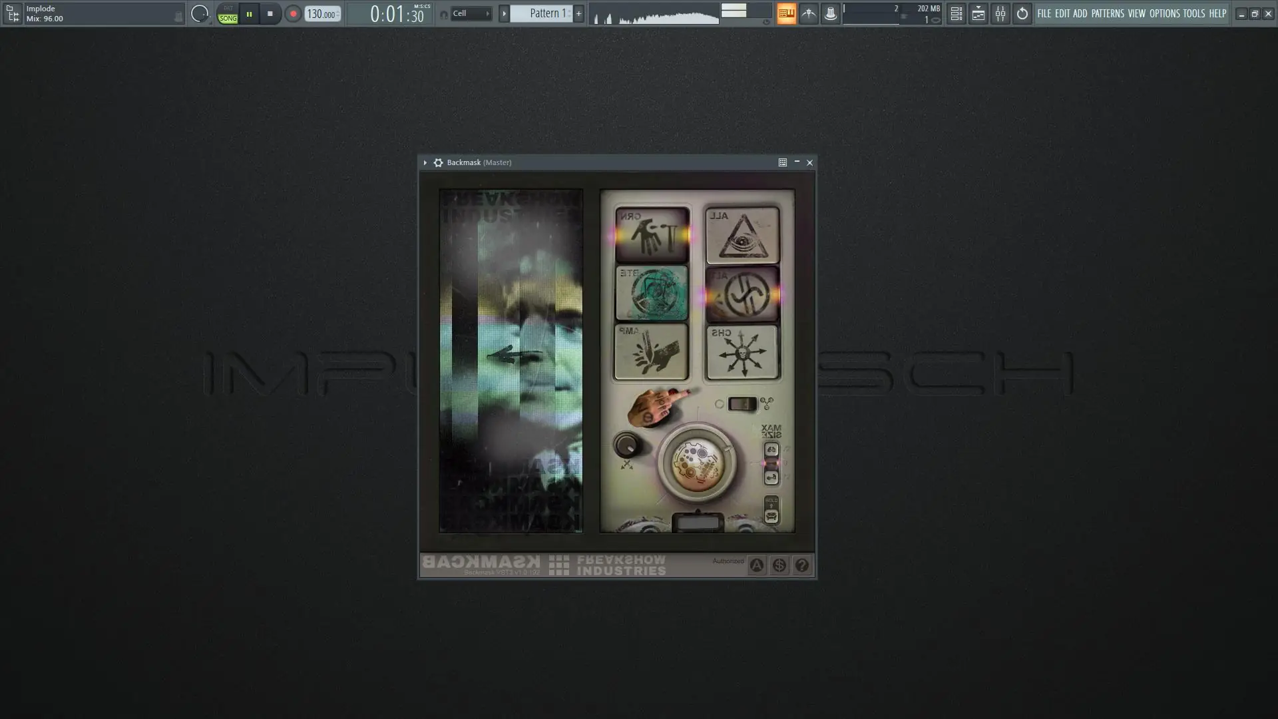Viewport: 1278px width, 719px height.
Task: Select the ALL pyramid eye pad
Action: point(742,235)
